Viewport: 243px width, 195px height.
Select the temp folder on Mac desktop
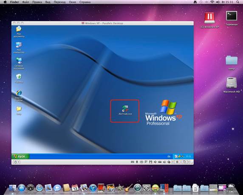(232, 63)
